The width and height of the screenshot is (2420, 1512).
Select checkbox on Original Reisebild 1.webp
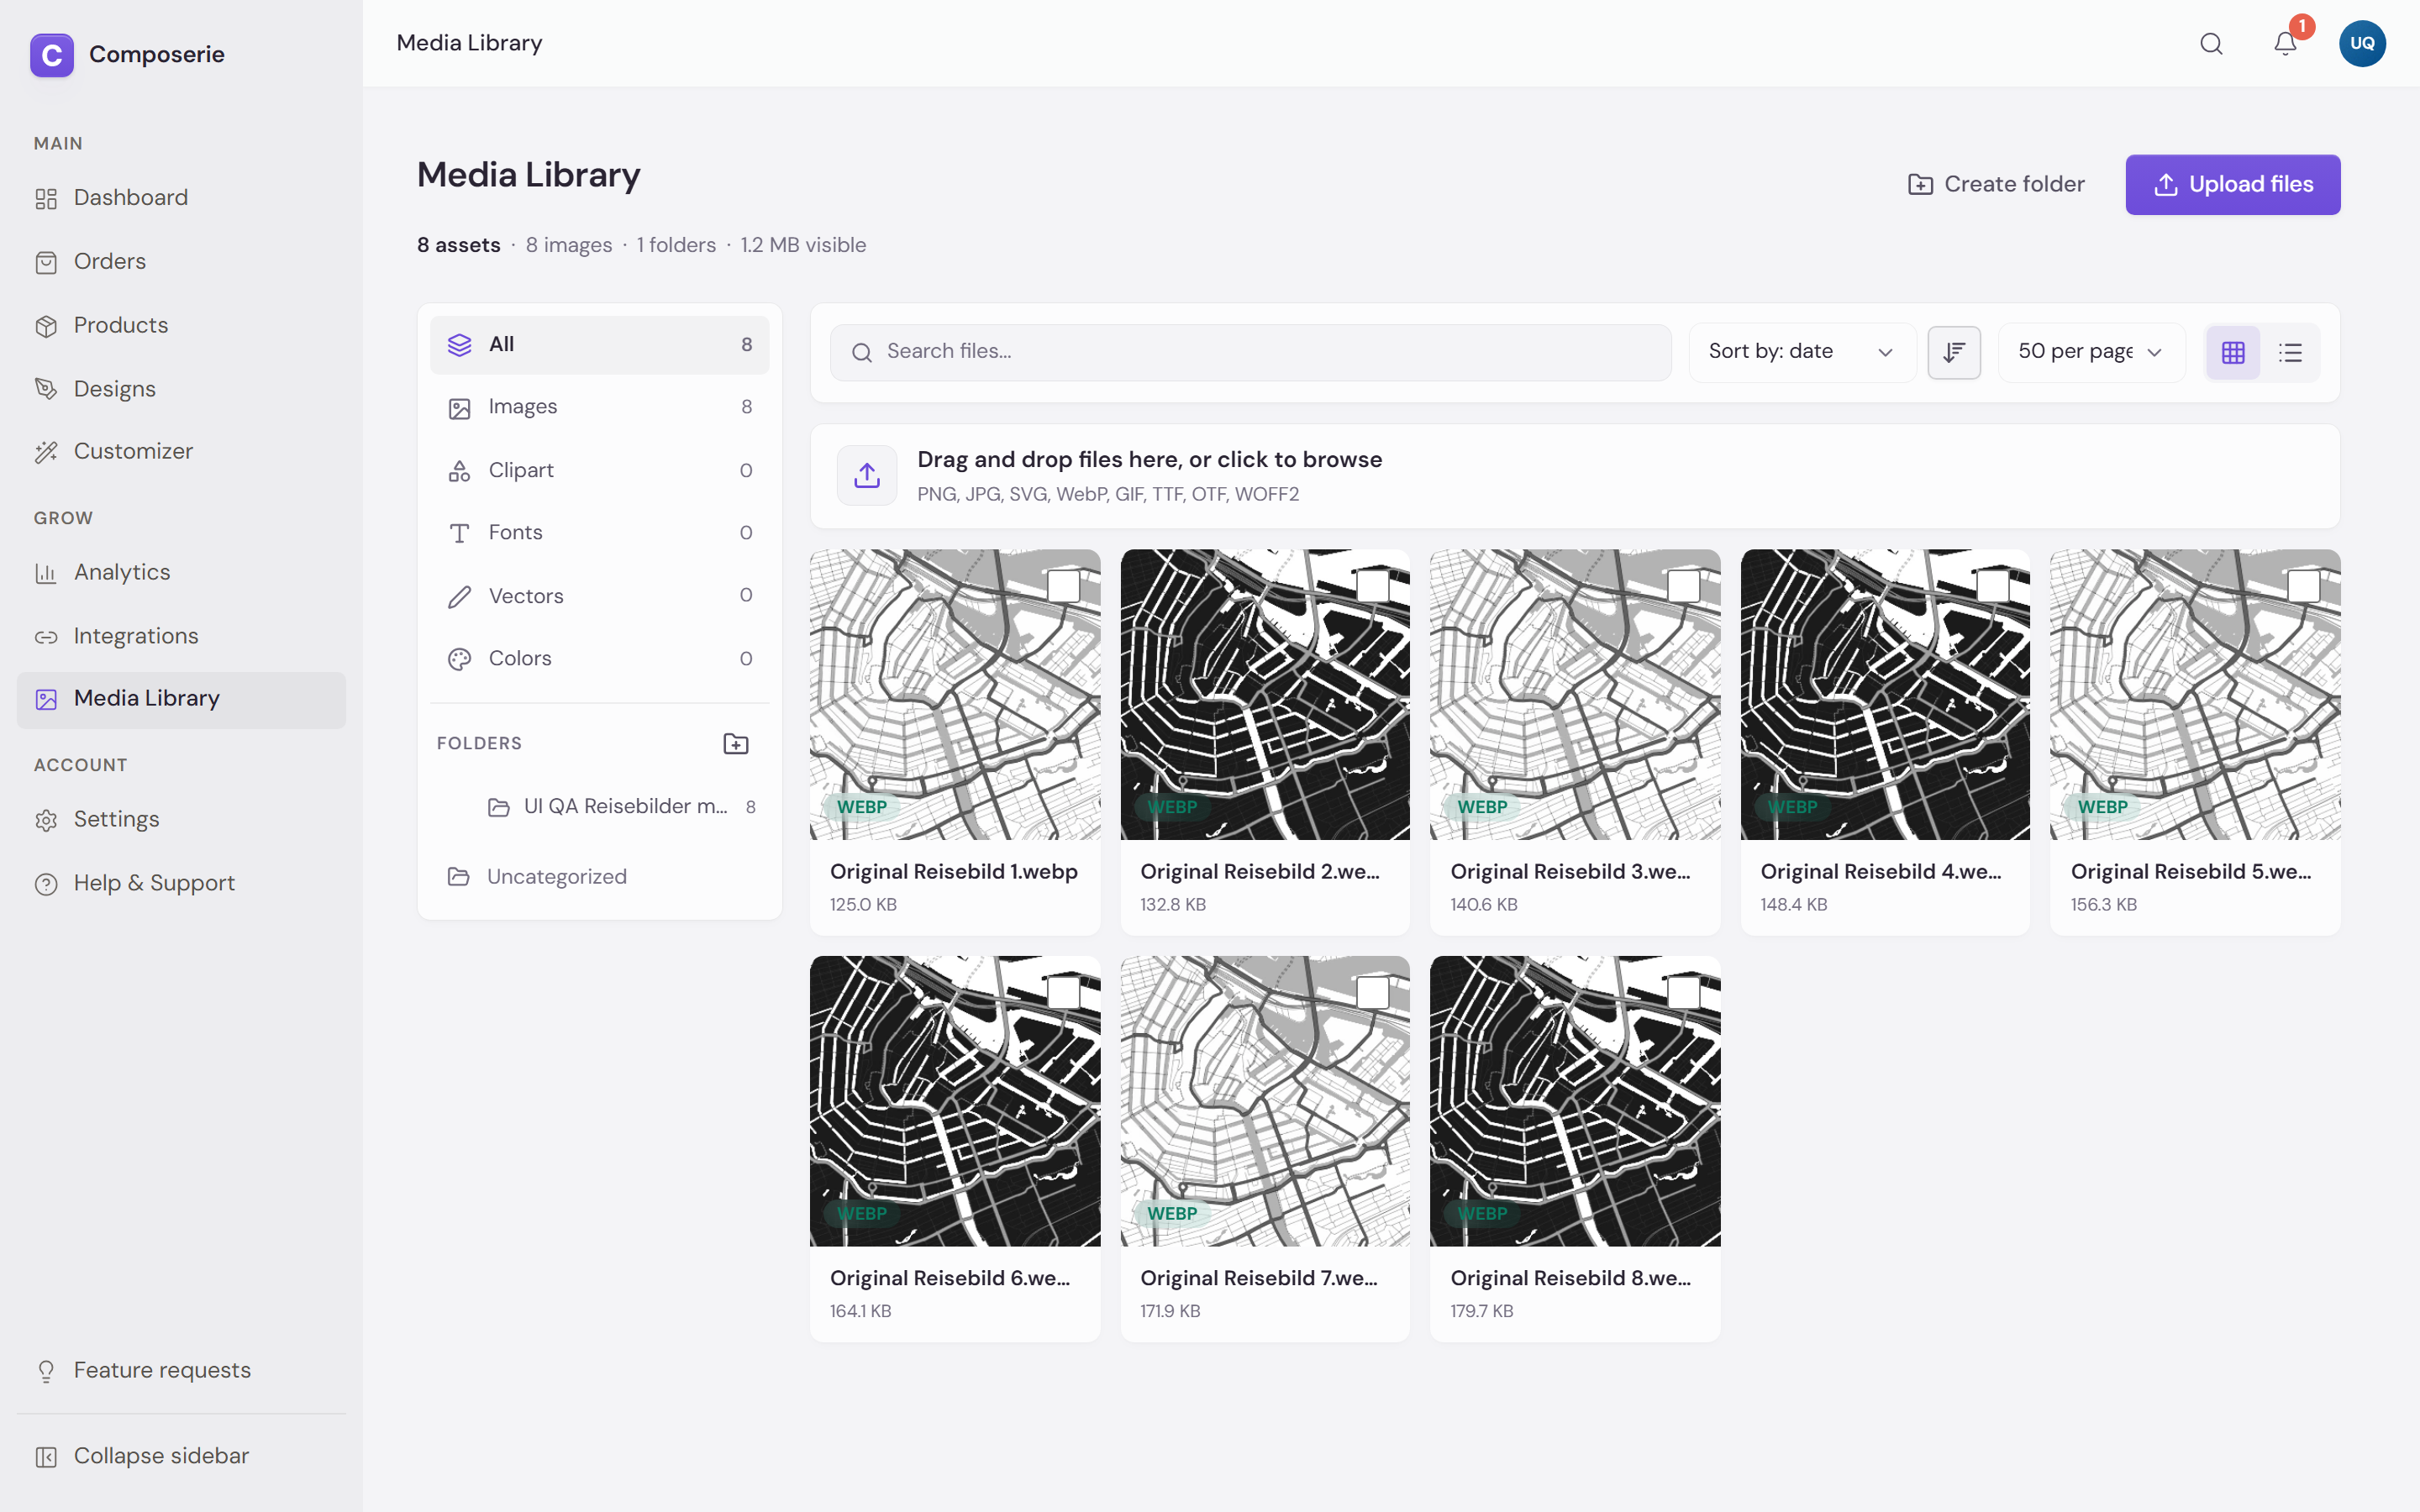(x=1063, y=585)
